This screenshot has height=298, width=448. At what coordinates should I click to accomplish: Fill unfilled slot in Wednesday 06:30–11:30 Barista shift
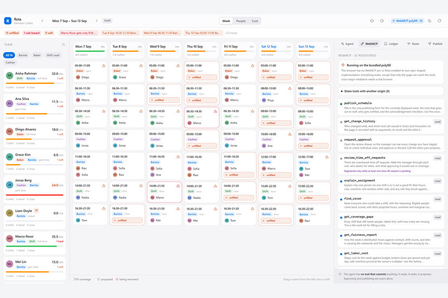[165, 100]
